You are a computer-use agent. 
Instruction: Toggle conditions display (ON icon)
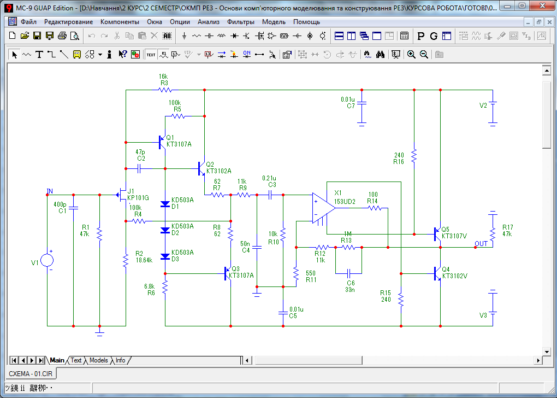click(x=247, y=55)
